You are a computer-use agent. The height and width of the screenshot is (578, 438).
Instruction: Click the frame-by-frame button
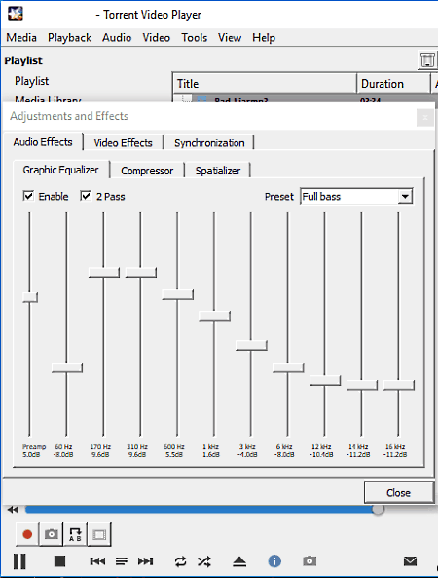[99, 534]
